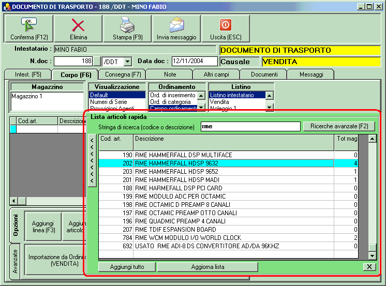Select Vendita price list
386x286 pixels.
coord(237,102)
